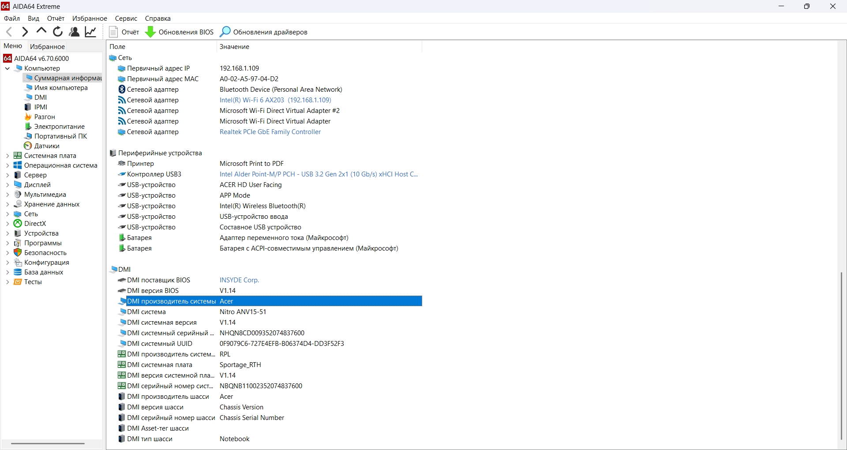Click the Refresh toolbar icon
The height and width of the screenshot is (450, 847).
click(x=58, y=32)
